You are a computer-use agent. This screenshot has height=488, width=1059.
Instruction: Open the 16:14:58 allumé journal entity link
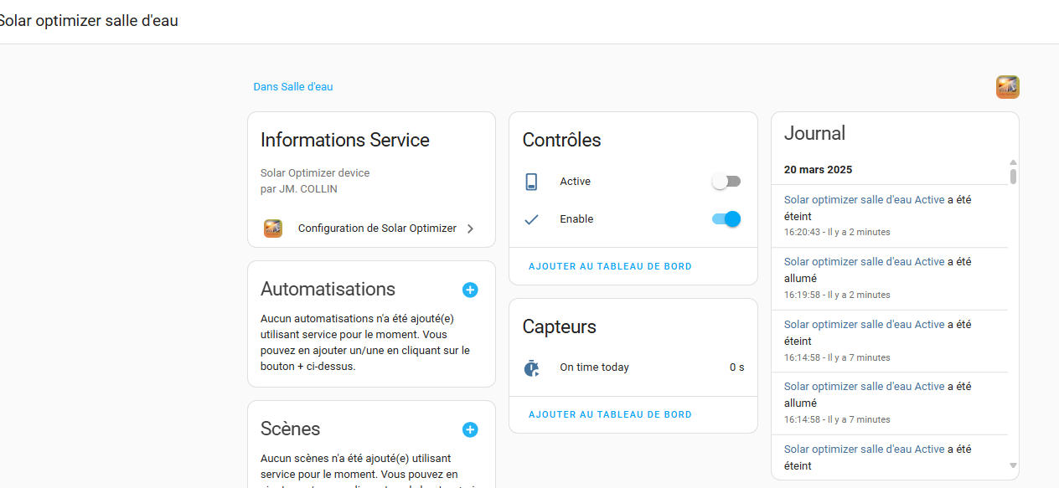pyautogui.click(x=864, y=387)
